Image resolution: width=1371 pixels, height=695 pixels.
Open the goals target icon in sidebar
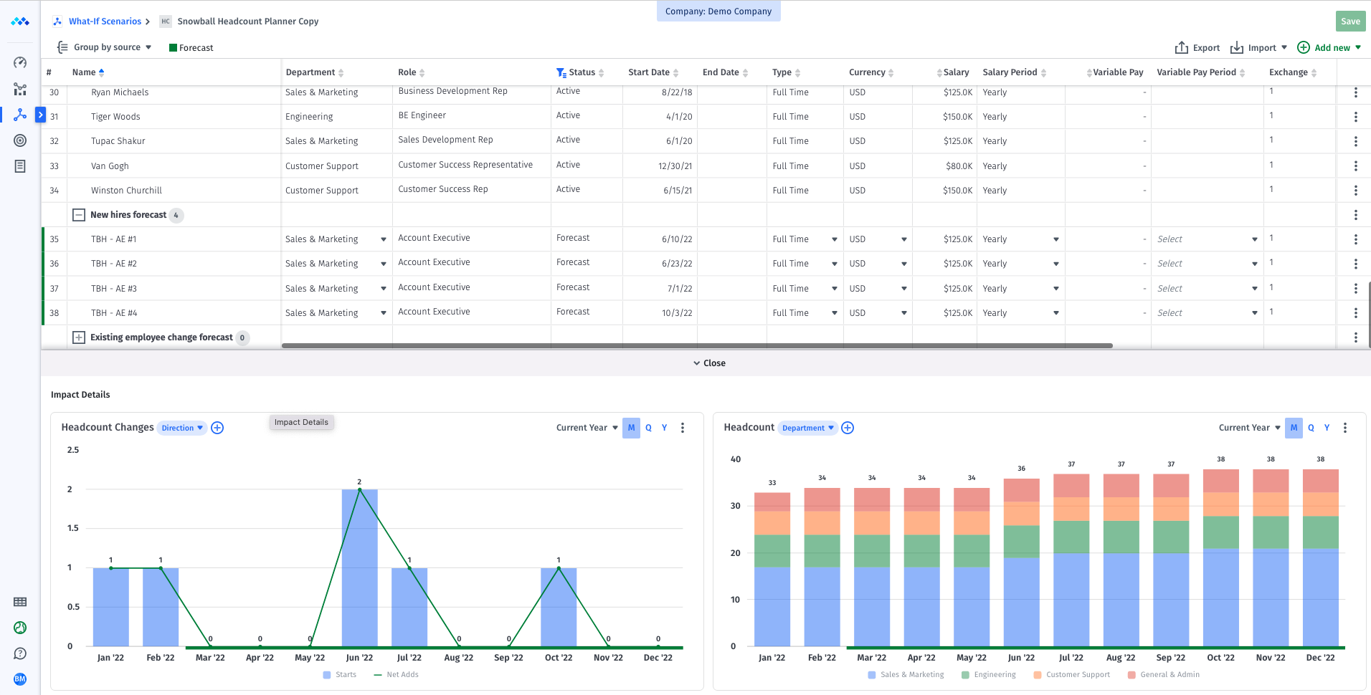pyautogui.click(x=20, y=140)
